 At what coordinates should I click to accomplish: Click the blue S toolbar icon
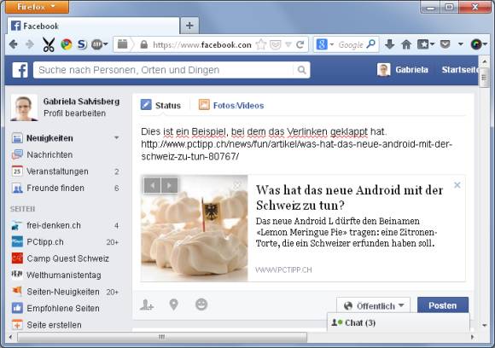pos(82,44)
